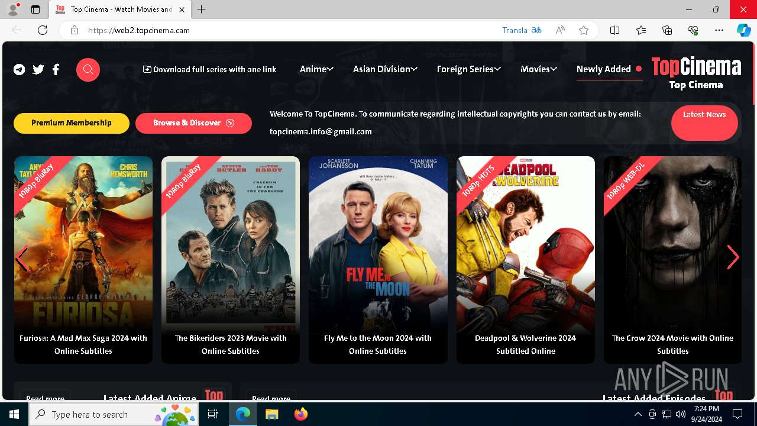This screenshot has height=426, width=757.
Task: Show hidden tray icons chevron
Action: (x=638, y=414)
